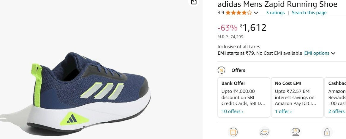346x139 pixels.
Task: Click the Offers percent badge icon
Action: (x=221, y=70)
